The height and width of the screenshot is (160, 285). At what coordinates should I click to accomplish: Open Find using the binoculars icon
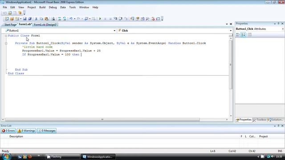coord(53,19)
